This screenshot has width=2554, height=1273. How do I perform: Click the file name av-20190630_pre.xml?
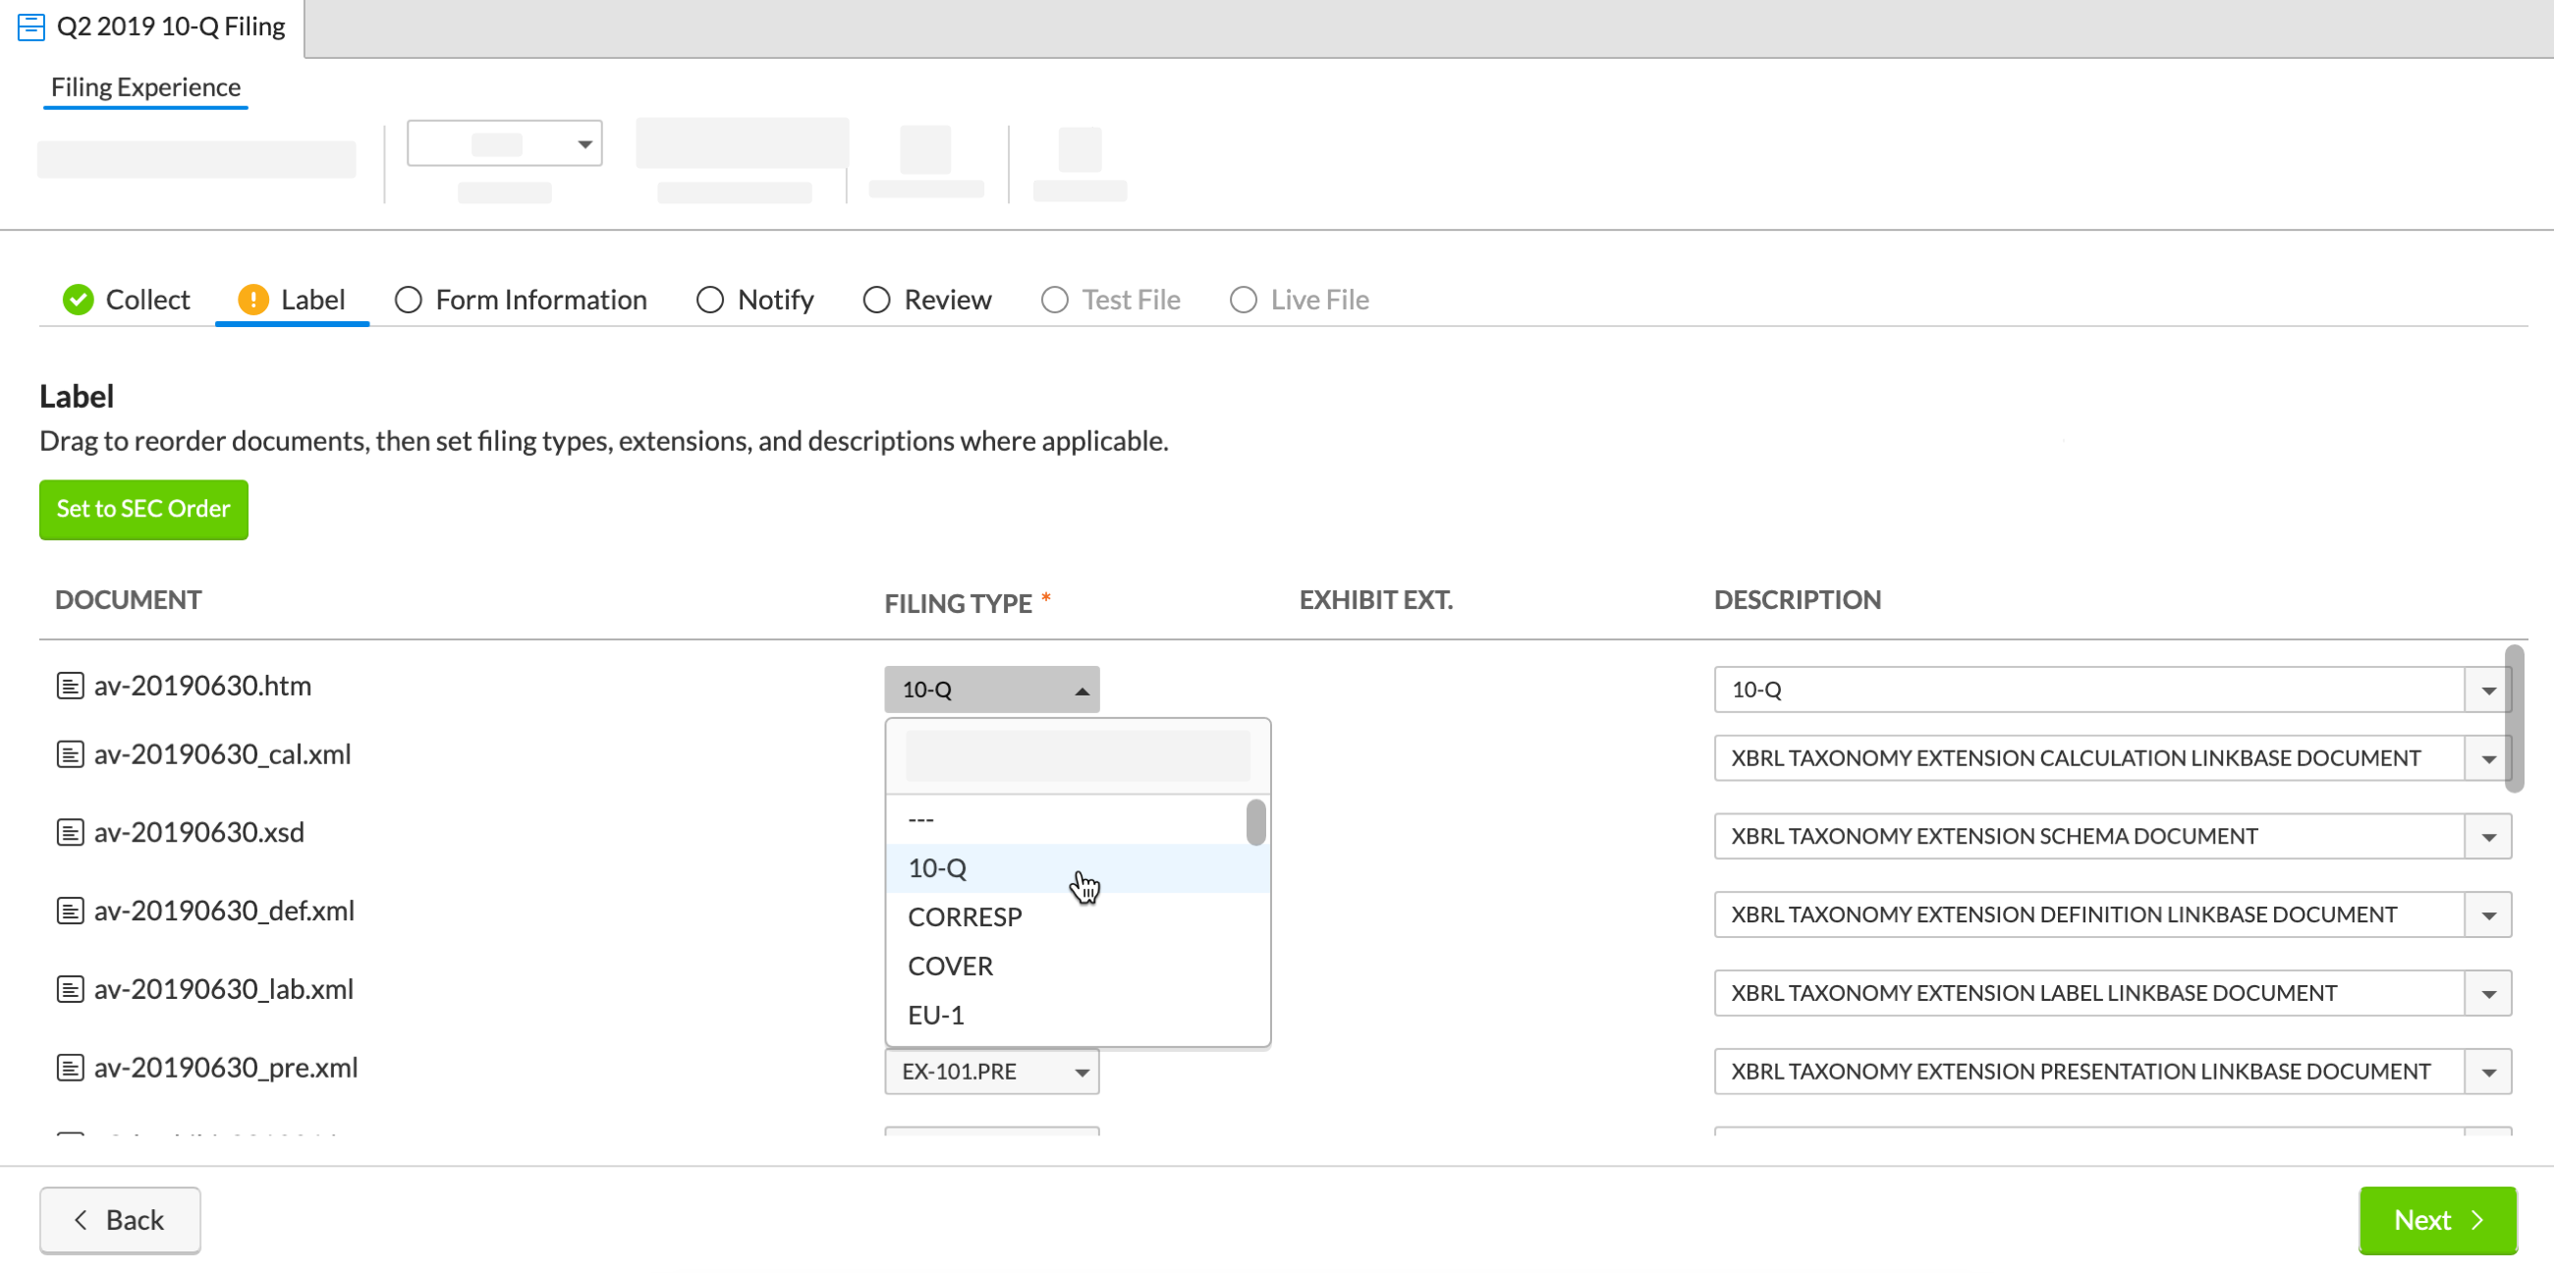pos(225,1067)
